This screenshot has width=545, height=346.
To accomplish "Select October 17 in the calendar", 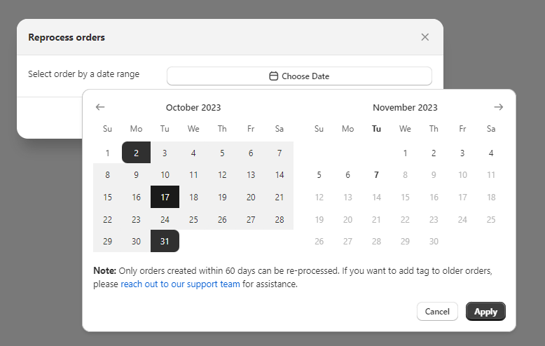I will point(165,197).
